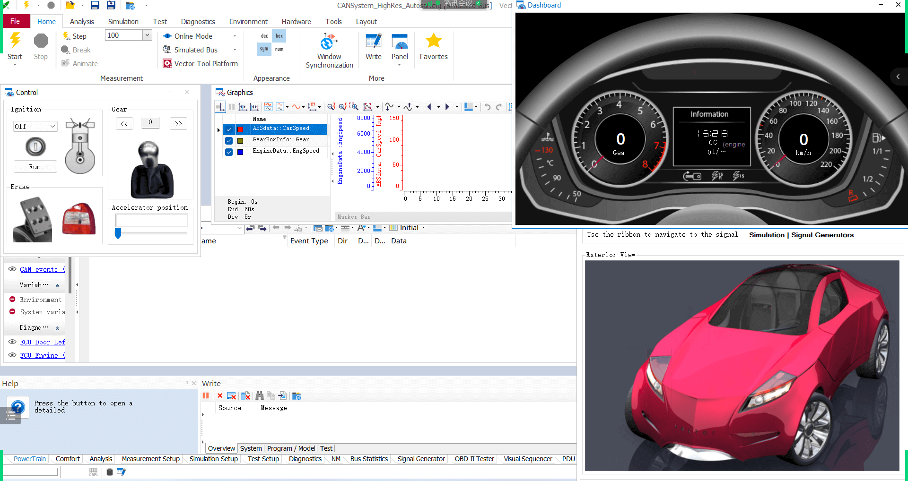Switch number display to dec
908x481 pixels.
264,36
